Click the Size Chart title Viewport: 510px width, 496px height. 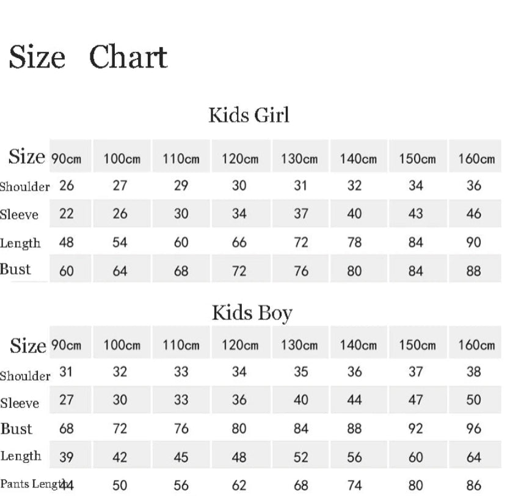tap(87, 58)
